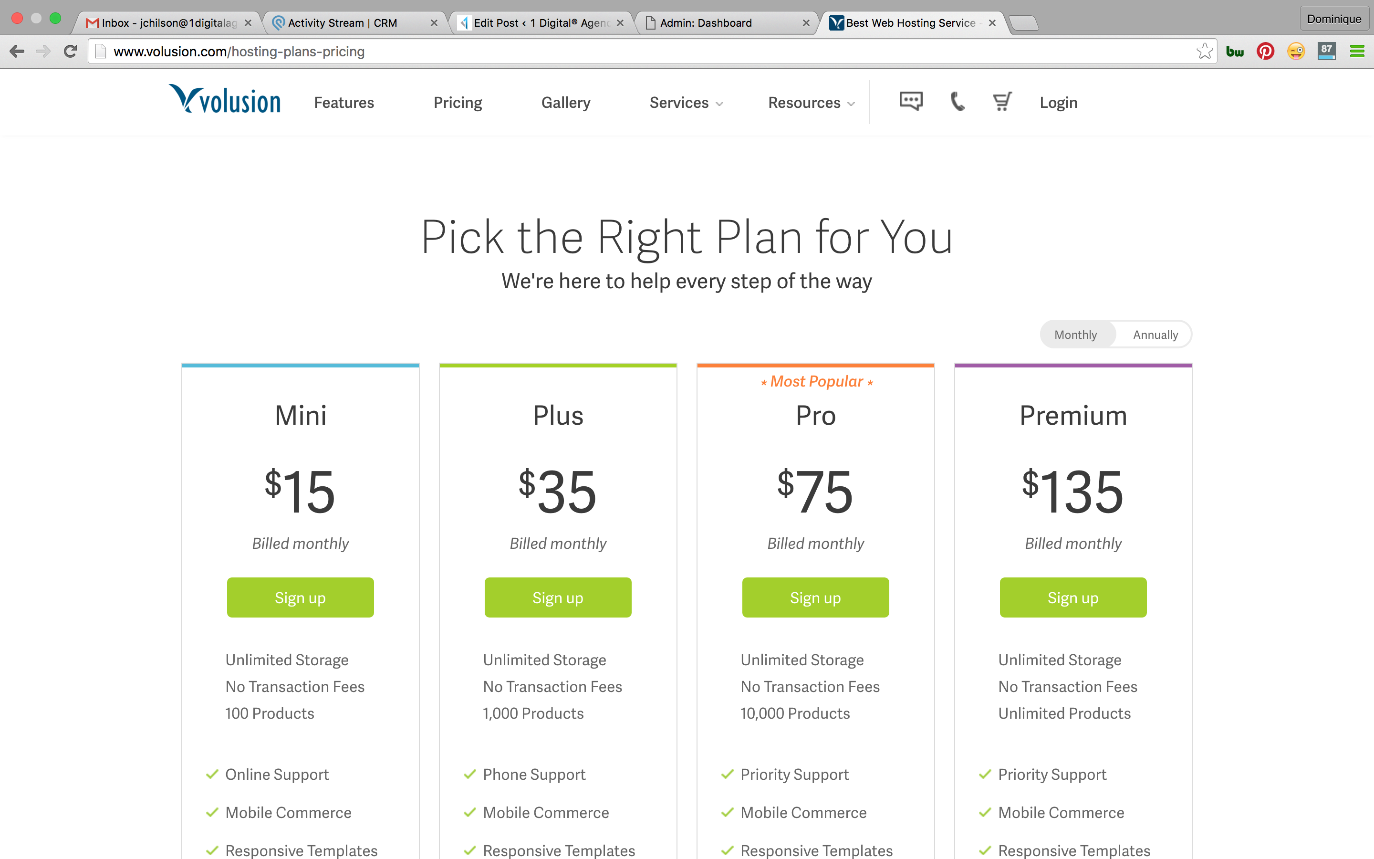
Task: Switch billing to Annually
Action: click(x=1155, y=335)
